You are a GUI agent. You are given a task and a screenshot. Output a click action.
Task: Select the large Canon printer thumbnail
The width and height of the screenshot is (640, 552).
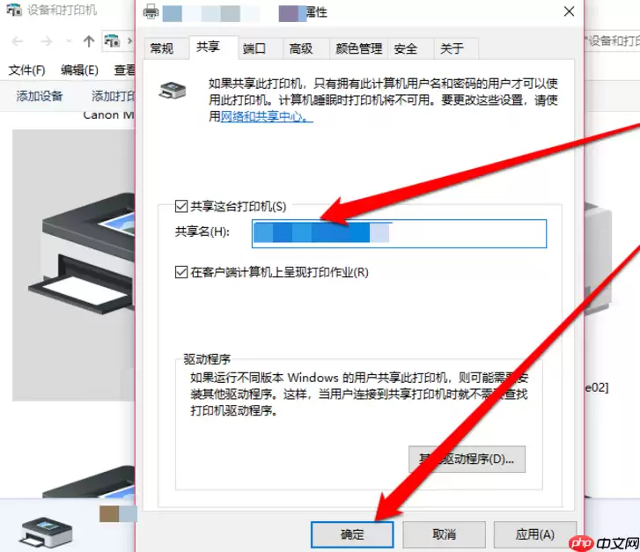click(73, 265)
